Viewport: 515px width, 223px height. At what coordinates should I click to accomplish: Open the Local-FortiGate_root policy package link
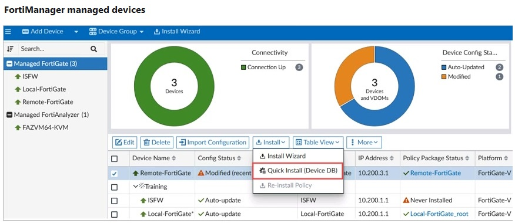click(x=440, y=214)
